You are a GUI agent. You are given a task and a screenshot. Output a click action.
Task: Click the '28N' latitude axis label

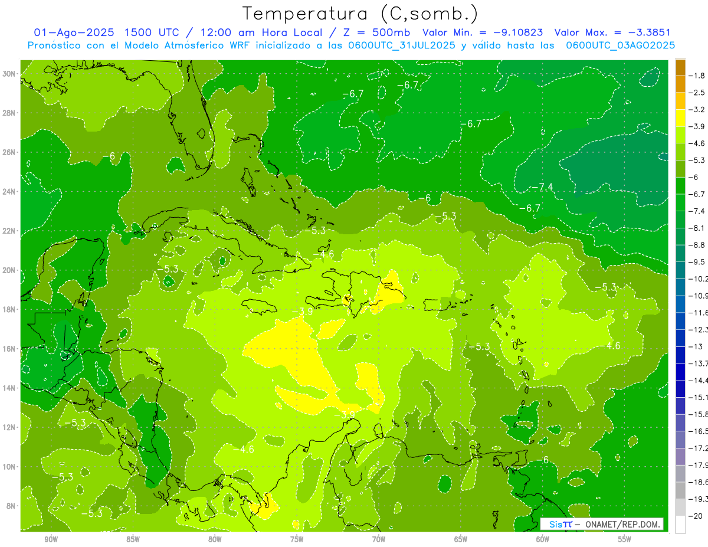tap(9, 113)
